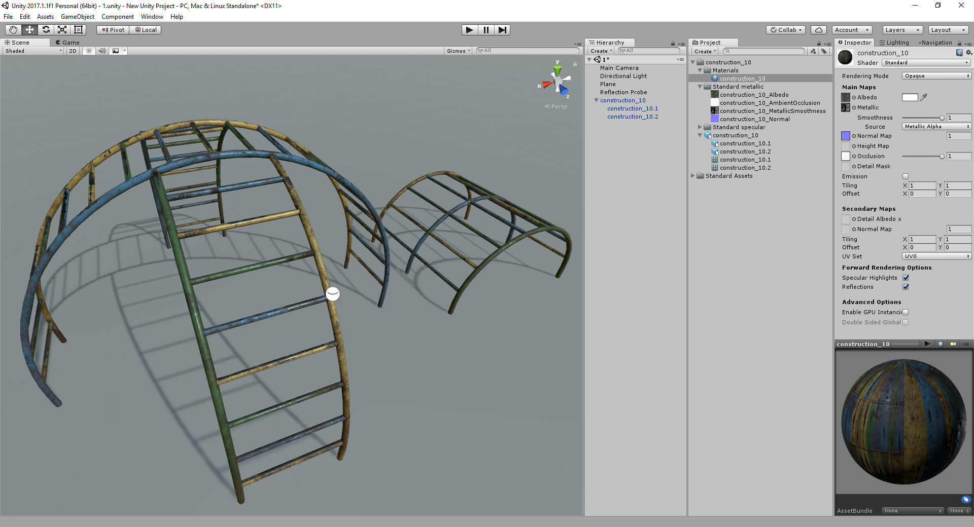This screenshot has height=527, width=974.
Task: Open the Shaded draw mode dropdown
Action: pyautogui.click(x=33, y=51)
